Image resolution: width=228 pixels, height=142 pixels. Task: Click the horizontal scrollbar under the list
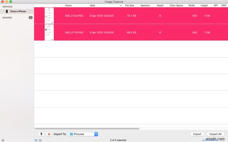coord(87,129)
